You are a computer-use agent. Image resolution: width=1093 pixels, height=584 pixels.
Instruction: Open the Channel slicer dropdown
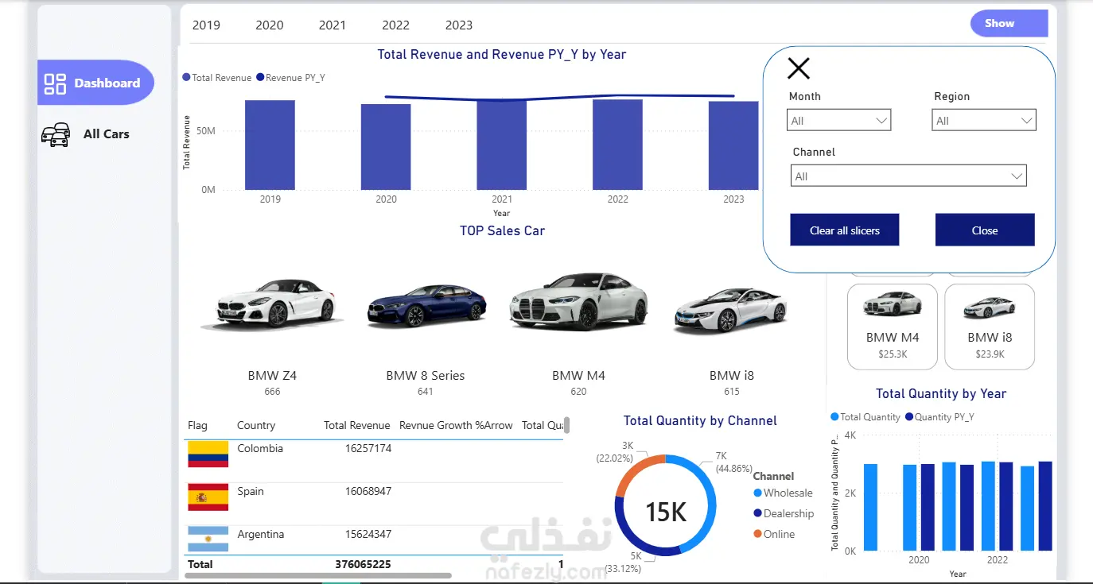pyautogui.click(x=909, y=176)
